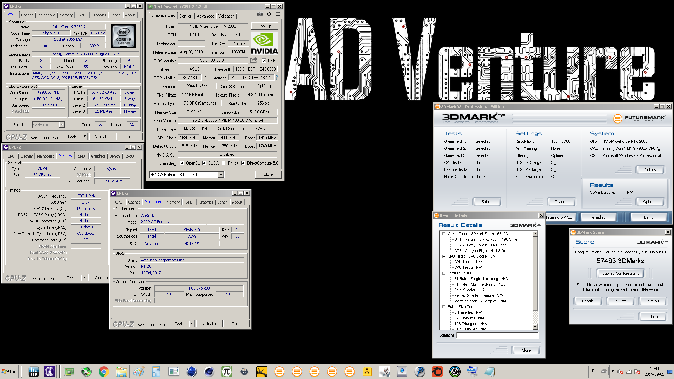The image size is (674, 379).
Task: Click the Bus Interface question mark icon
Action: tap(277, 78)
